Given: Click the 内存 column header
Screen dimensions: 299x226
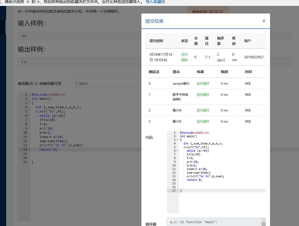Looking at the screenshot, I should click(x=248, y=72).
